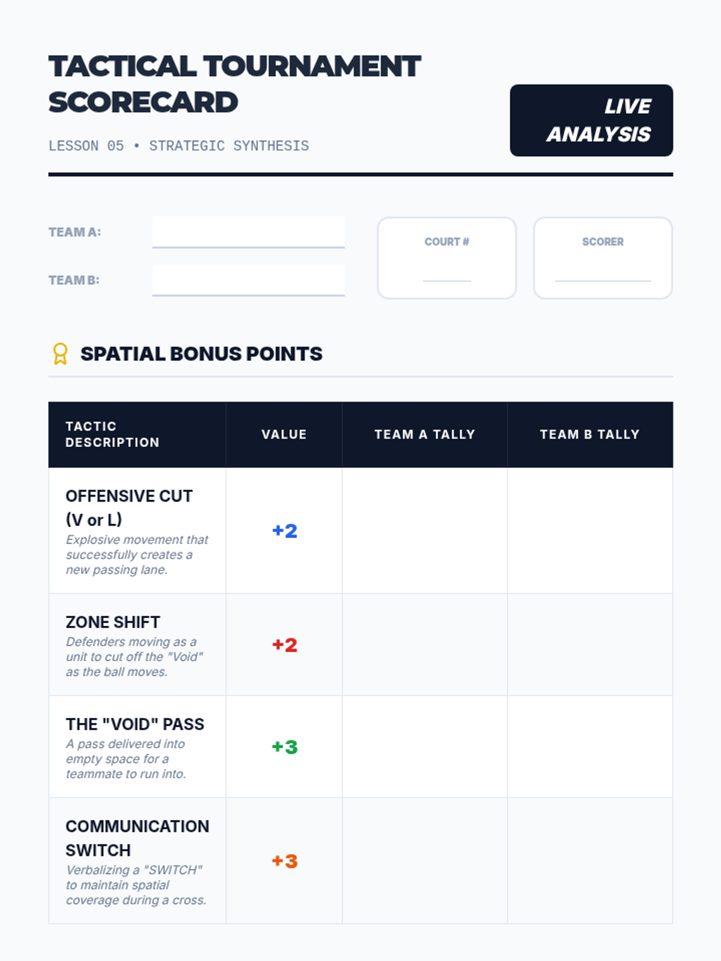
Task: Click the award ribbon icon
Action: [x=60, y=354]
